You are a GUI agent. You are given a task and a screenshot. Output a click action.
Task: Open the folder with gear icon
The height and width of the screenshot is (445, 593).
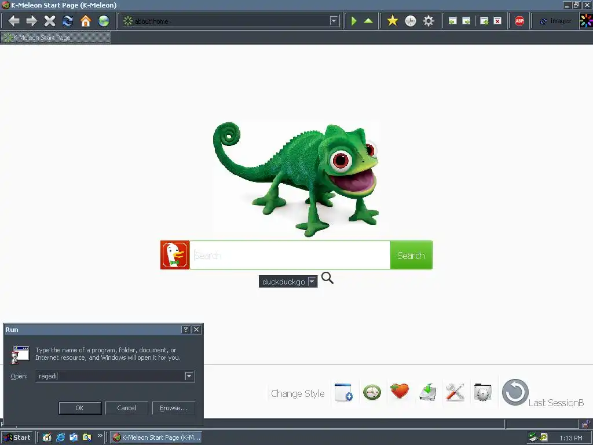click(483, 392)
